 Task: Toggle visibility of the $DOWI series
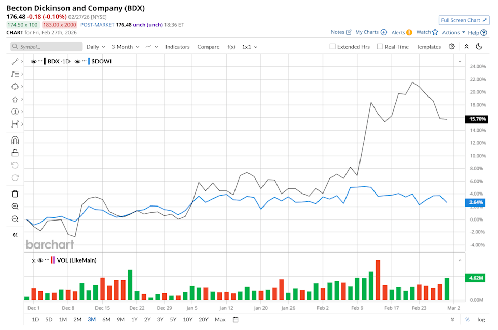point(78,61)
